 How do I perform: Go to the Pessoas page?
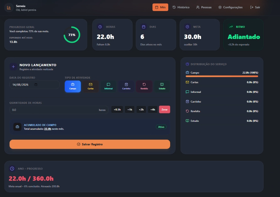(204, 7)
